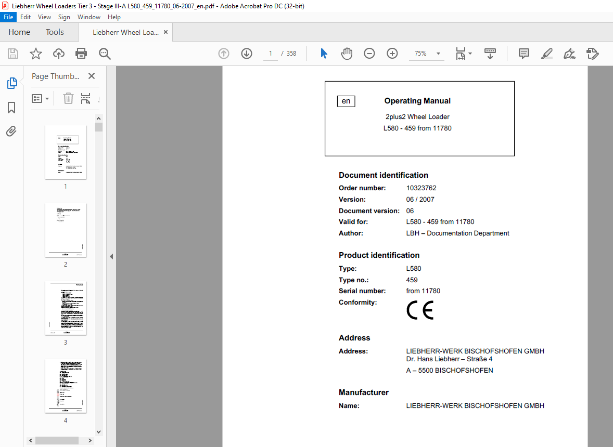613x447 pixels.
Task: Click the Document identification heading
Action: tap(383, 175)
